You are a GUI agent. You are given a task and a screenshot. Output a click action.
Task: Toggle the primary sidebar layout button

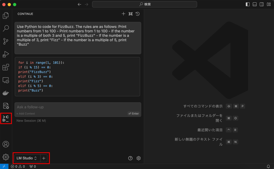248,4
